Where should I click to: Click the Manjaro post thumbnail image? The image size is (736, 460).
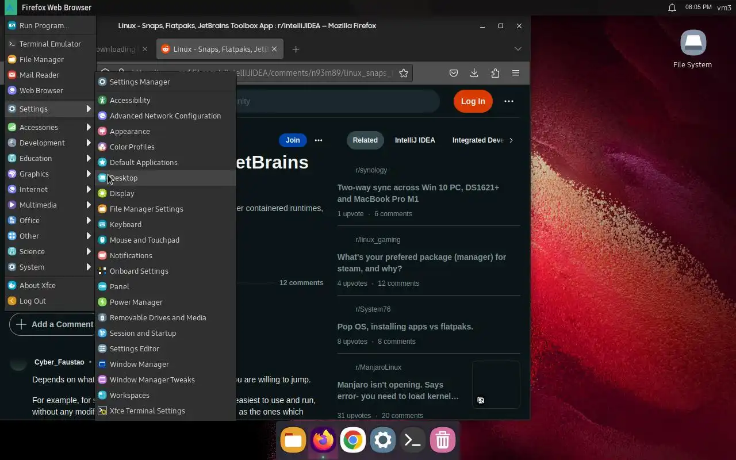(496, 385)
